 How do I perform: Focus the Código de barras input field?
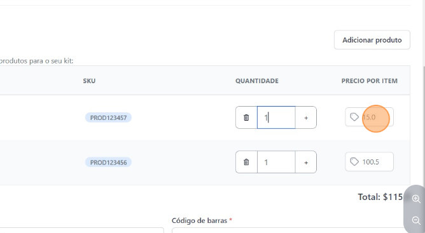290,230
